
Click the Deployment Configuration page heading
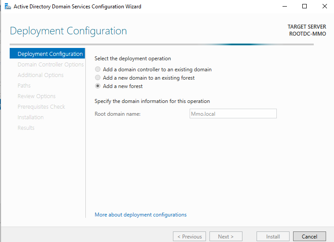[68, 31]
